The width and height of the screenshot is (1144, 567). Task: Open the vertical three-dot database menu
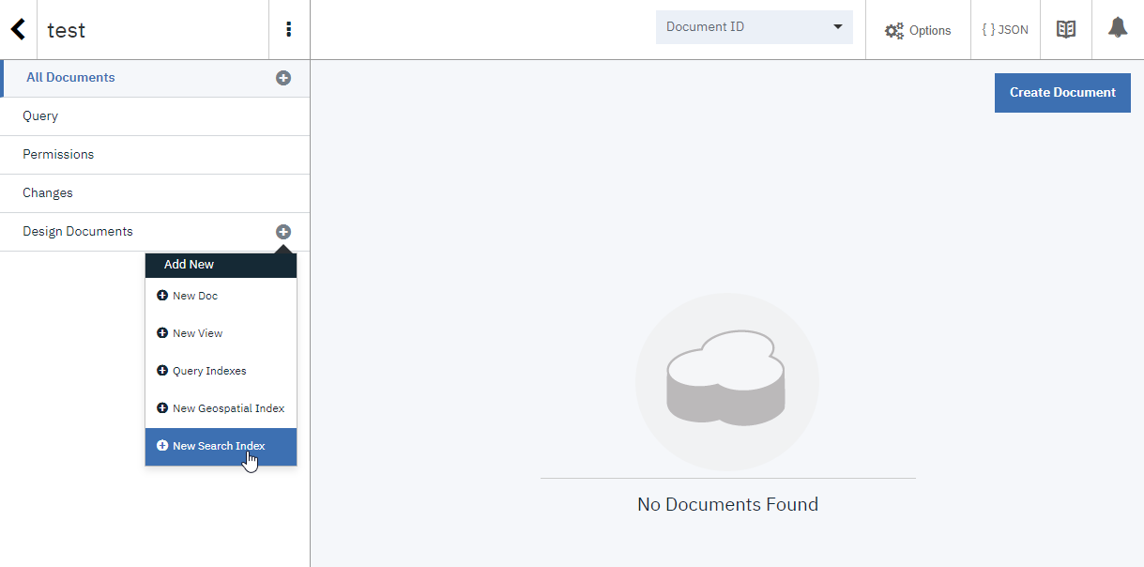tap(288, 29)
